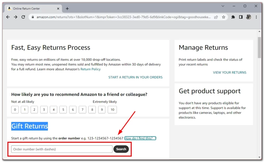Open a new tab with plus button
Image resolution: width=266 pixels, height=164 pixels.
click(67, 9)
